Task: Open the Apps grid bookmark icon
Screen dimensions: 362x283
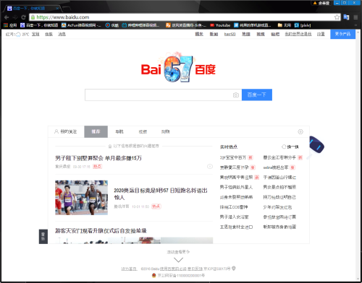Action: coord(6,25)
